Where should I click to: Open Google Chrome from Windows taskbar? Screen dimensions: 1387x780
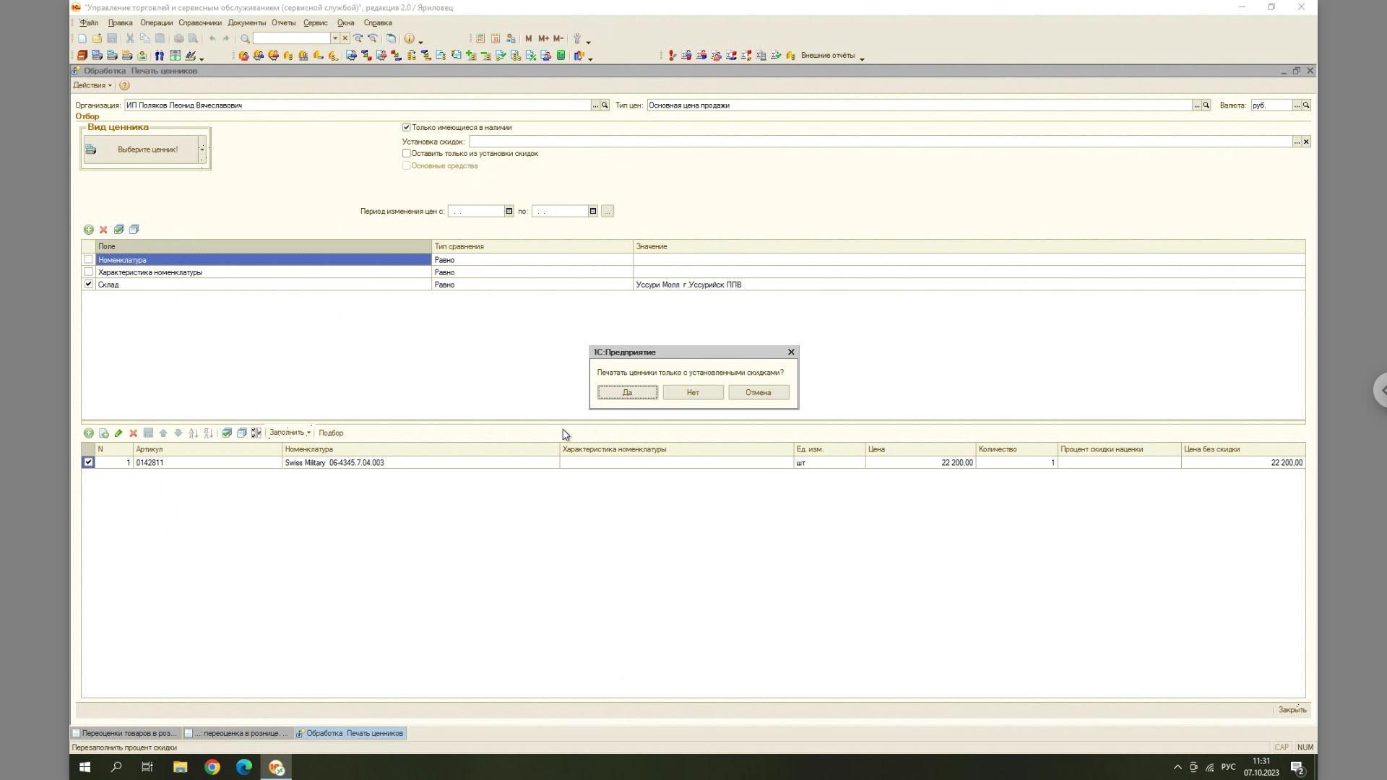coord(212,767)
